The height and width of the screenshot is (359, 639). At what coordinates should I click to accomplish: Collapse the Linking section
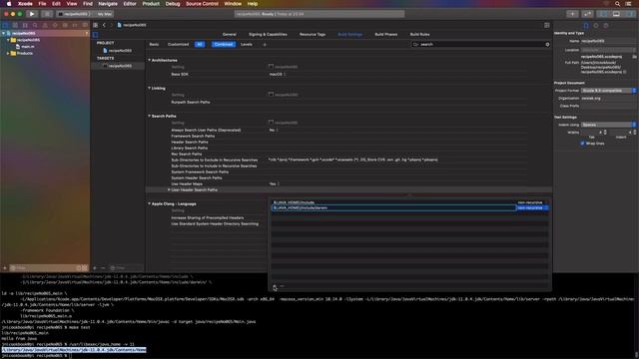pyautogui.click(x=149, y=88)
